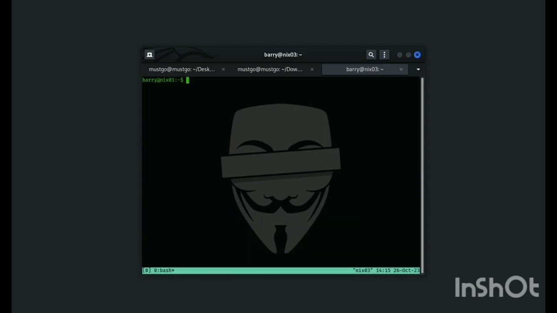This screenshot has height=313, width=557.
Task: Open a new terminal tab with the new-tab icon
Action: click(x=149, y=55)
